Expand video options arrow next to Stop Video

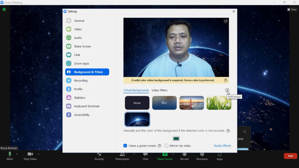pos(38,154)
